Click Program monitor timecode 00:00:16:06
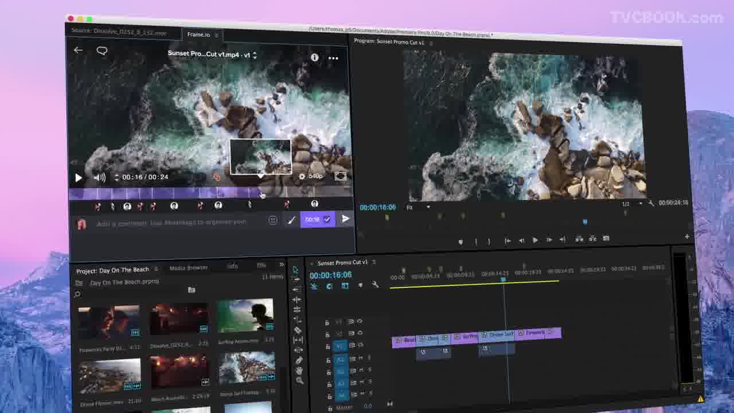The width and height of the screenshot is (734, 413). tap(378, 207)
